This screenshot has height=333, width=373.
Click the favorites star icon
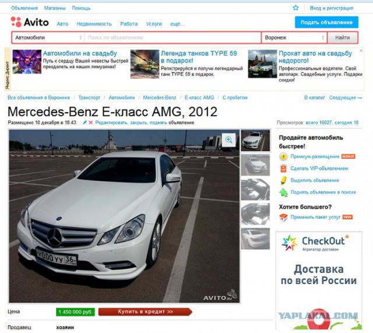[295, 8]
